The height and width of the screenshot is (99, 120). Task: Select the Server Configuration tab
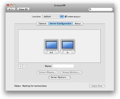(x=60, y=24)
